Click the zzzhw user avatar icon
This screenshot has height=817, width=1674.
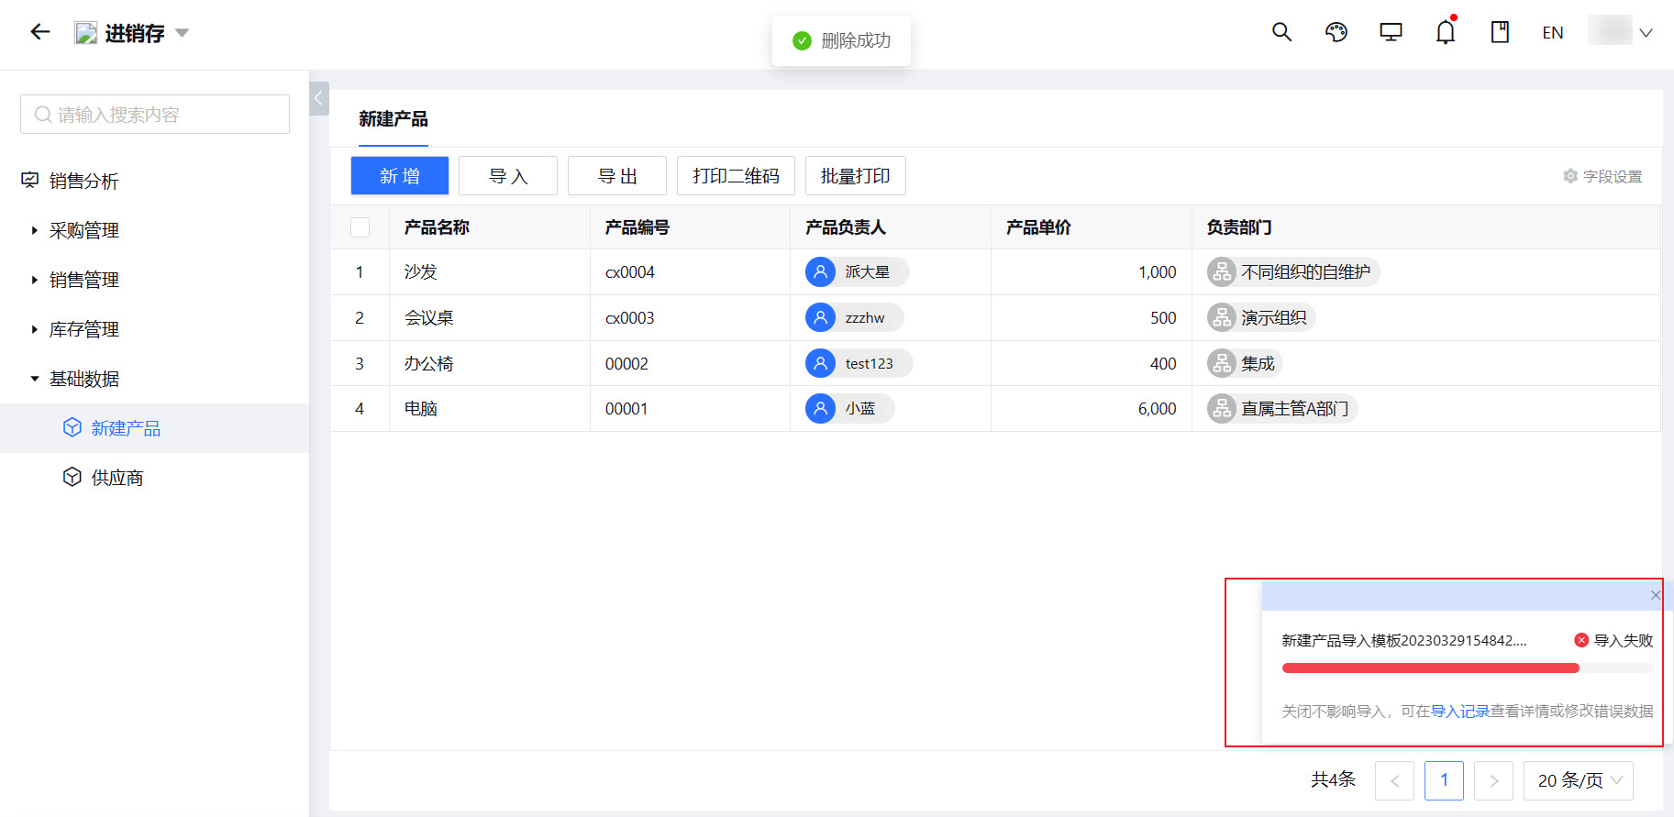[820, 317]
